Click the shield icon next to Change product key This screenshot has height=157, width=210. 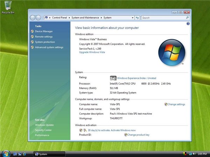(x=126, y=135)
